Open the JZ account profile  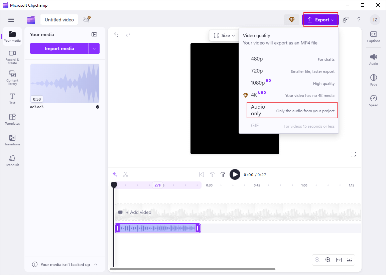[375, 20]
